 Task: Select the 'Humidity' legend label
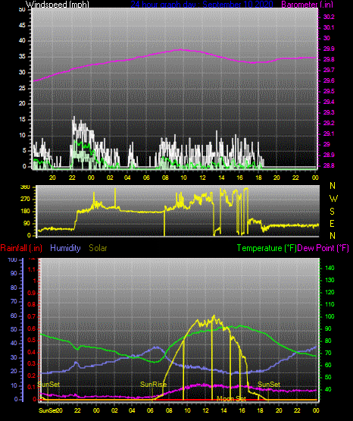(x=65, y=248)
